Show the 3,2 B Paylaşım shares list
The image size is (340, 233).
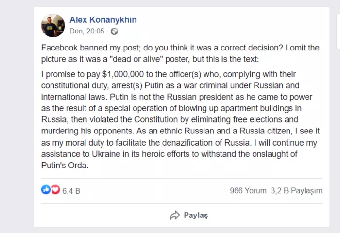pos(296,191)
